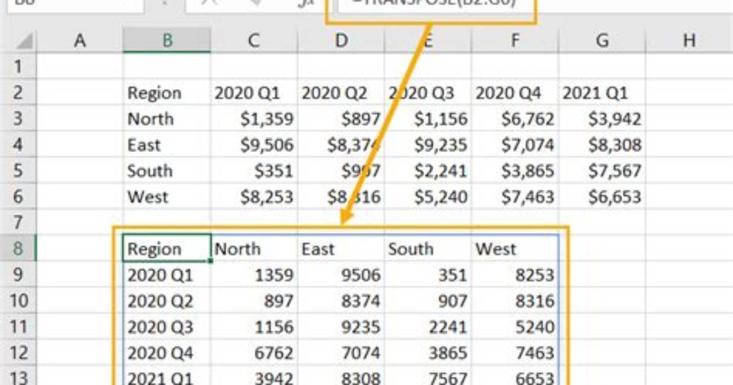This screenshot has height=385, width=733.
Task: Click the cell showing $1,359
Action: pyautogui.click(x=254, y=119)
